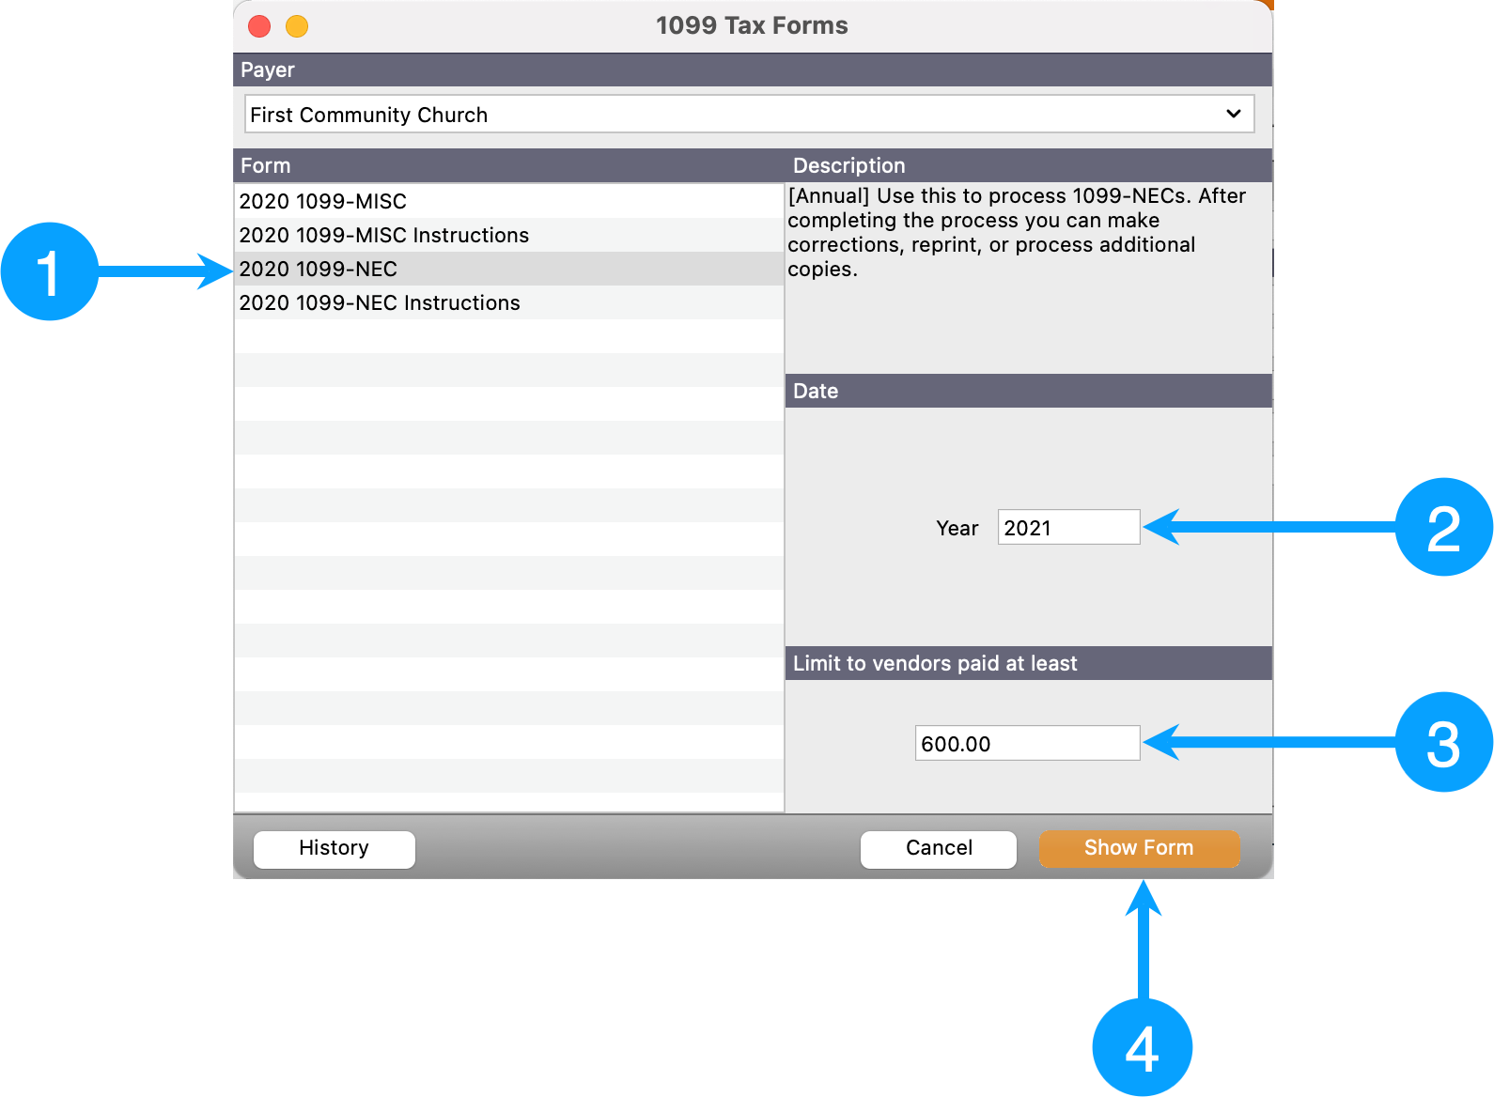1494x1097 pixels.
Task: Close the 1099 Tax Forms window
Action: pos(260,26)
